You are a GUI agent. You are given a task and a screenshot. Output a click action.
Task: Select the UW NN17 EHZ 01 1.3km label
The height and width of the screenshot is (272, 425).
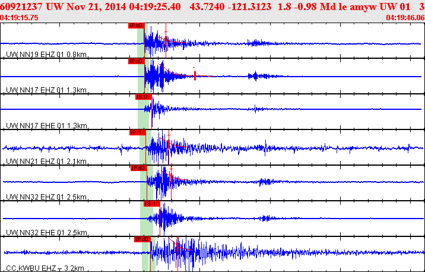coord(46,90)
